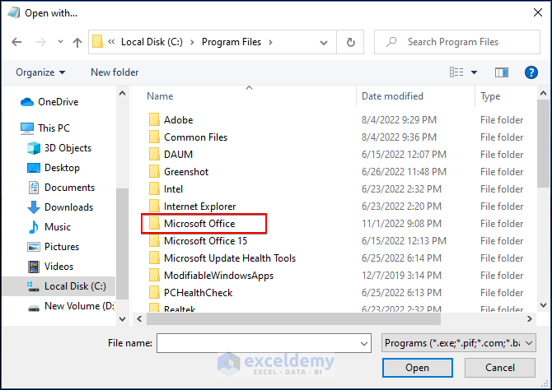Click the 12/7/2019 3:14 PM date cell
The height and width of the screenshot is (390, 552).
(x=401, y=276)
